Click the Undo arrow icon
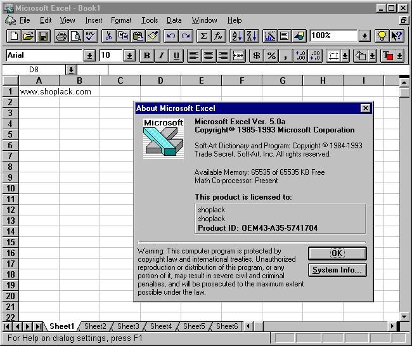The width and height of the screenshot is (412, 346). (171, 35)
